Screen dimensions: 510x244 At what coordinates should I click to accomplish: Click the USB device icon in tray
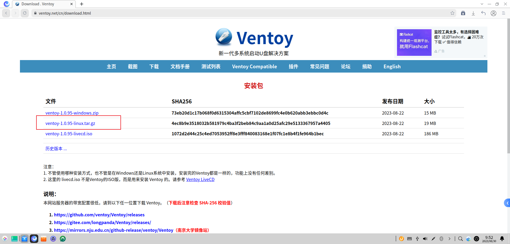[x=417, y=239]
